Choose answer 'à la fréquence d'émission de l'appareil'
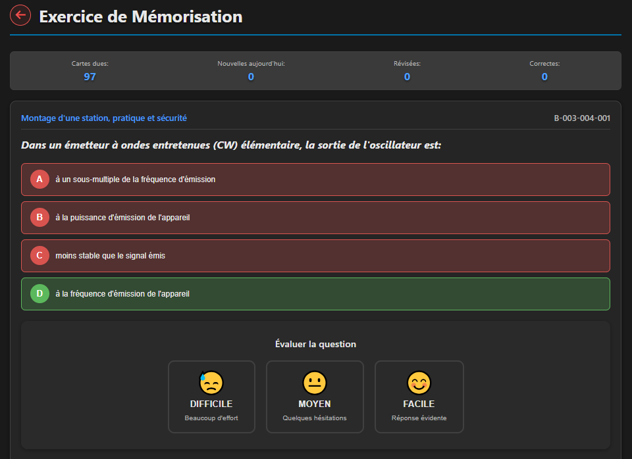Image resolution: width=632 pixels, height=459 pixels. (x=315, y=294)
